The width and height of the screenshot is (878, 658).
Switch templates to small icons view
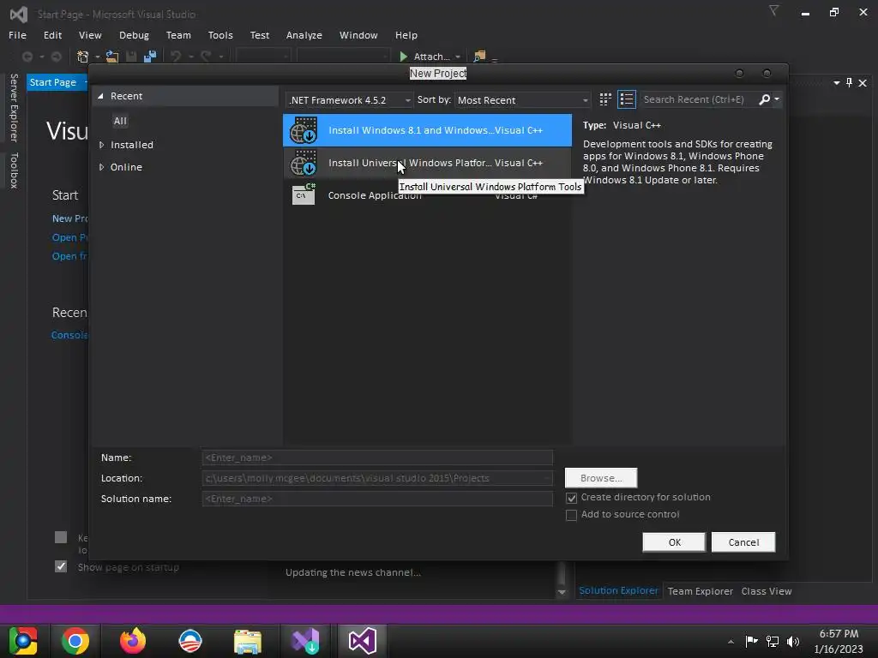coord(605,99)
